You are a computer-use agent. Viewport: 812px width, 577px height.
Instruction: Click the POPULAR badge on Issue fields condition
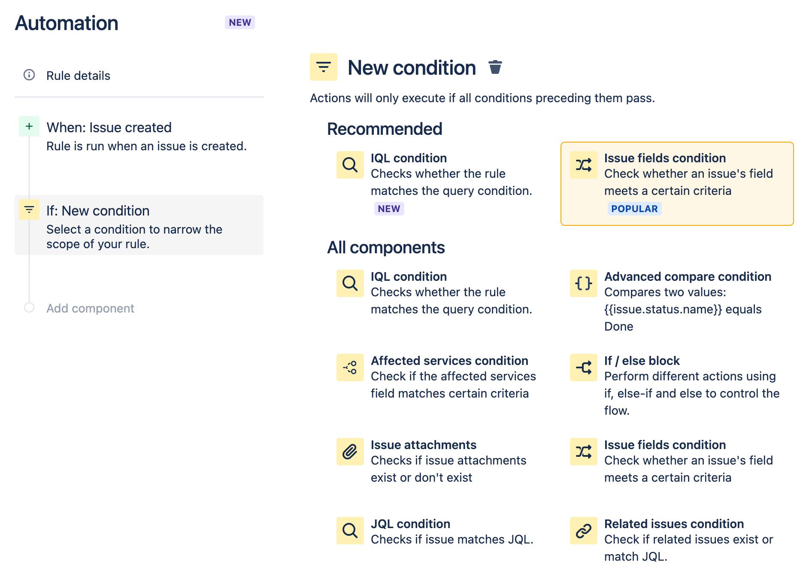click(x=635, y=209)
